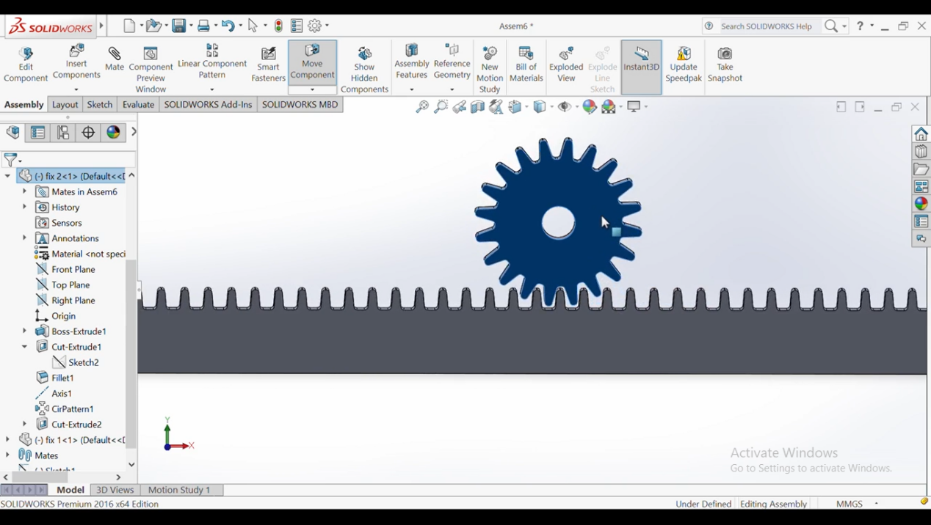Image resolution: width=931 pixels, height=525 pixels.
Task: Expand the Mates in Assem6 folder
Action: click(x=25, y=191)
